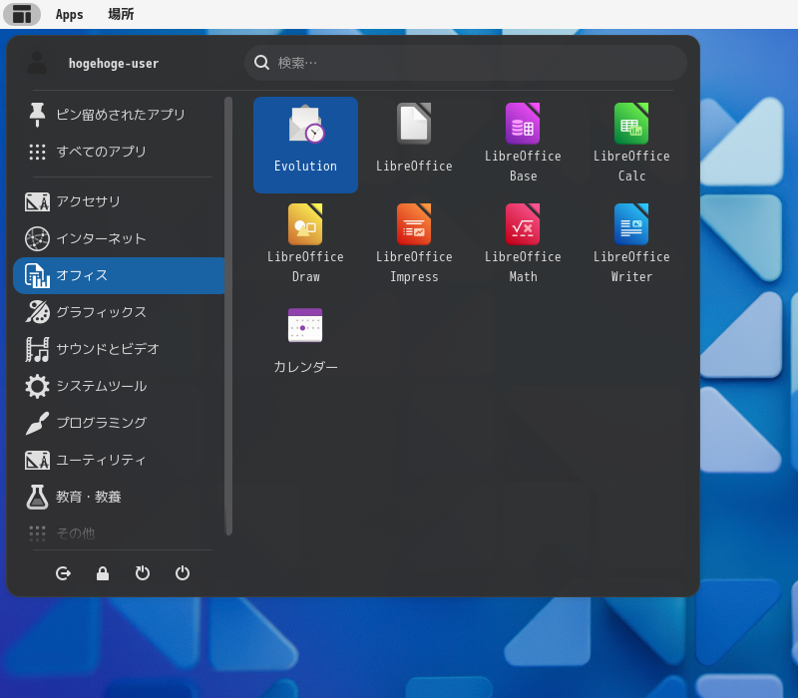The width and height of the screenshot is (798, 698).
Task: Show すべてのアプリ list
Action: pyautogui.click(x=119, y=152)
